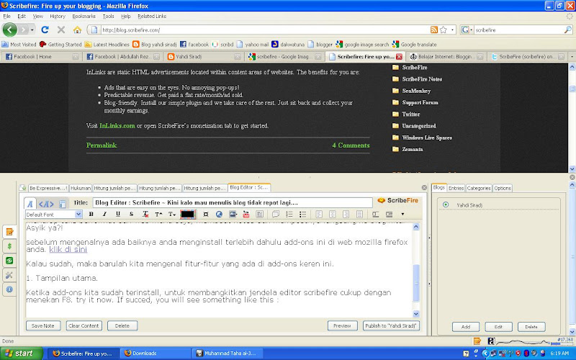Screen dimensions: 576x360
Task: Open the InLinks.com link on the page
Action: coord(117,125)
